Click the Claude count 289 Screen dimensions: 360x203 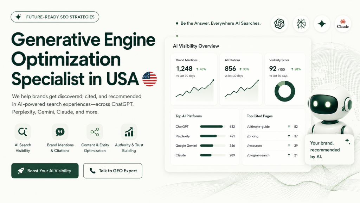click(232, 155)
